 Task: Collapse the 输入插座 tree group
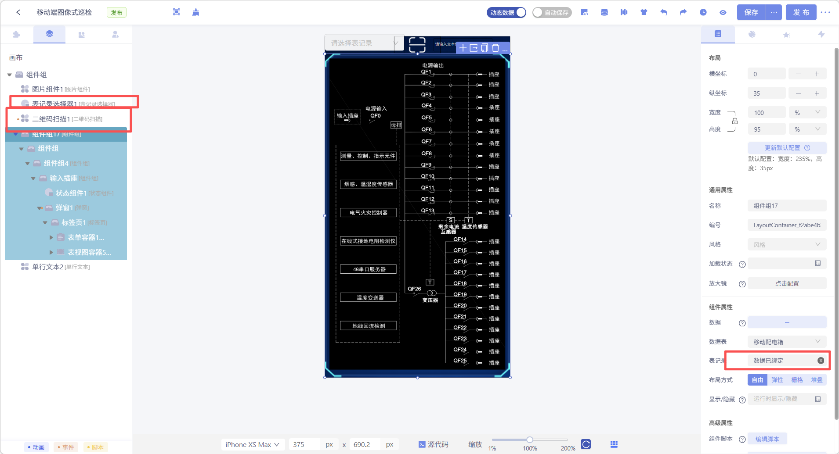click(x=33, y=179)
